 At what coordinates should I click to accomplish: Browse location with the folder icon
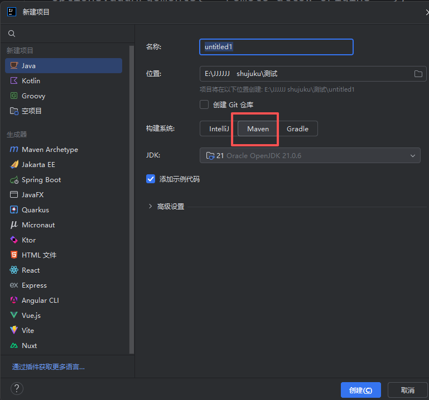(x=418, y=74)
